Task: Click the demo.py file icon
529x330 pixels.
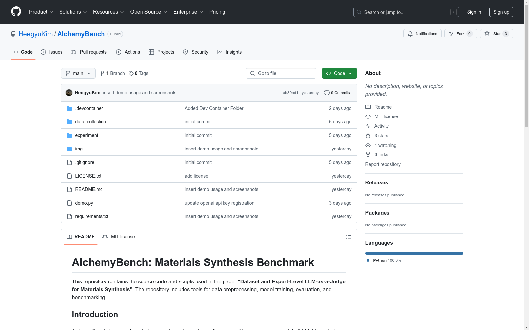Action: (69, 203)
